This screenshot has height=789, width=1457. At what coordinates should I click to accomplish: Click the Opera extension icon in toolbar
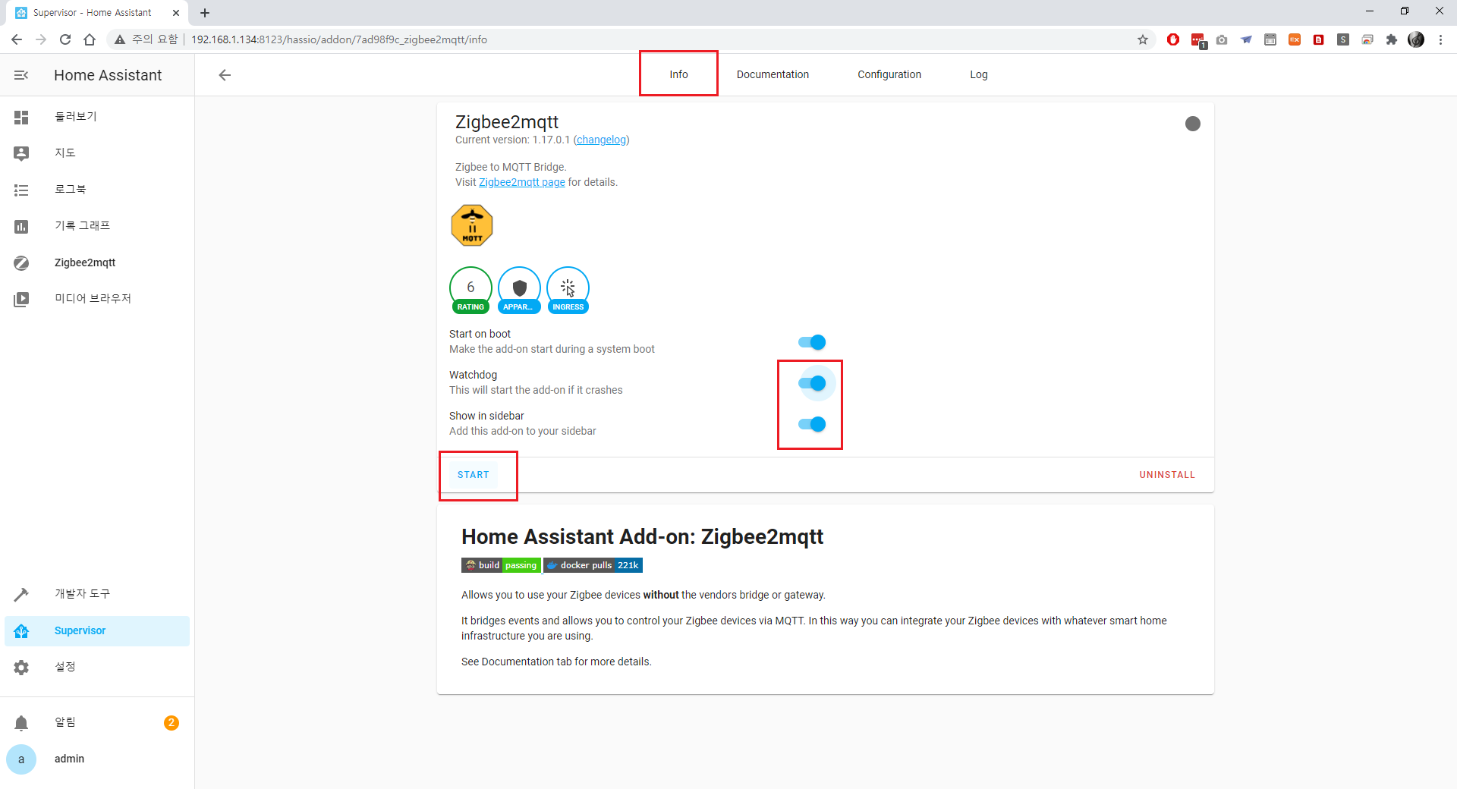tap(1173, 39)
